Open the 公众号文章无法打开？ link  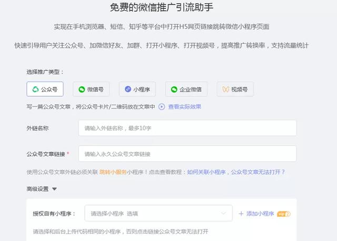click(x=258, y=172)
